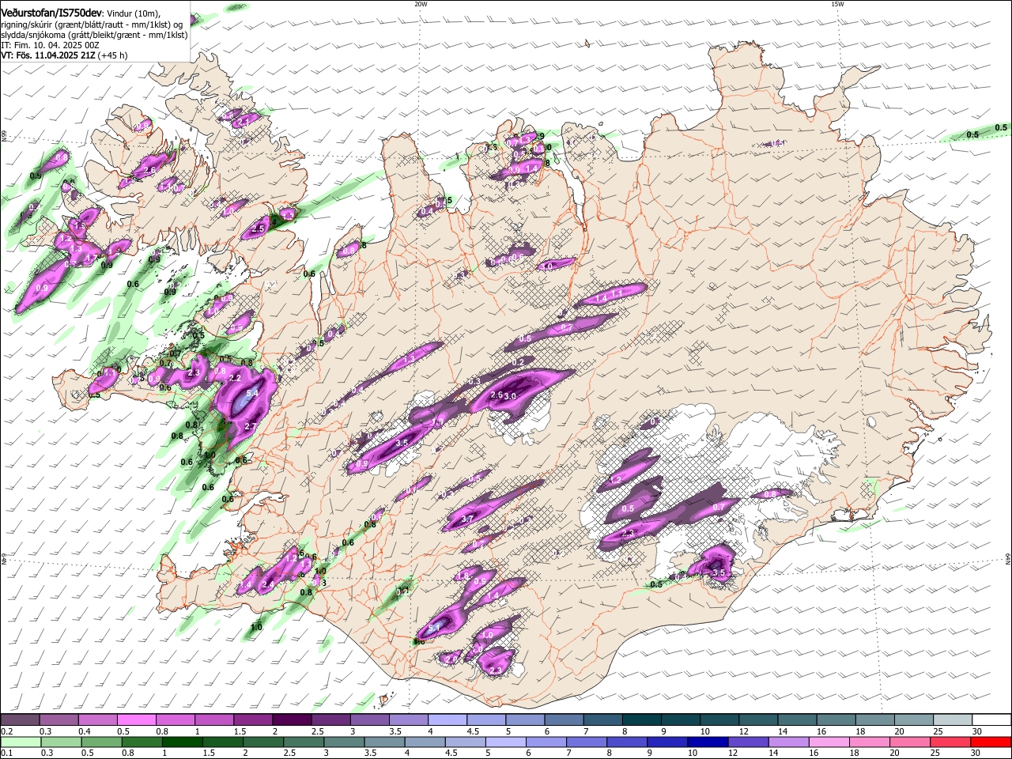Screen dimensions: 1012x759
Task: Click the 20W longitude label at top
Action: click(x=421, y=3)
